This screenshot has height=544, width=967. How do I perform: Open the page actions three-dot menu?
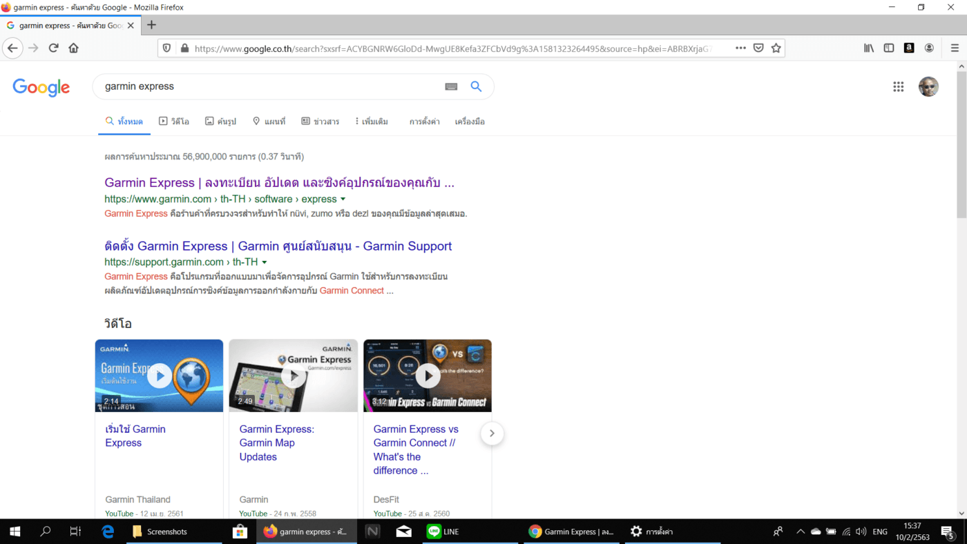coord(740,48)
